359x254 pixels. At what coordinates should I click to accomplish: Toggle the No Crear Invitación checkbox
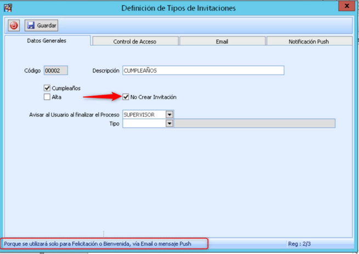[126, 97]
